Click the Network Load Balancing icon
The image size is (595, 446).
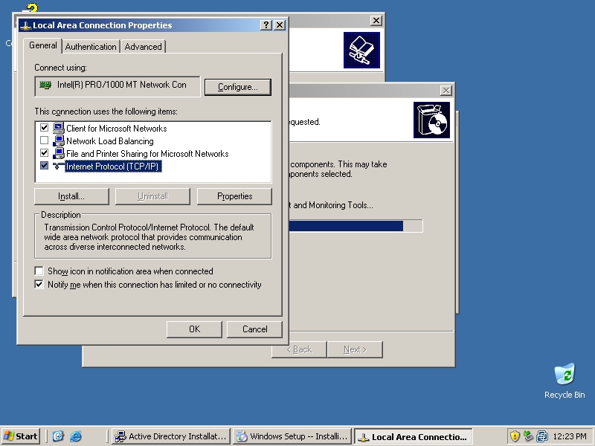point(59,140)
